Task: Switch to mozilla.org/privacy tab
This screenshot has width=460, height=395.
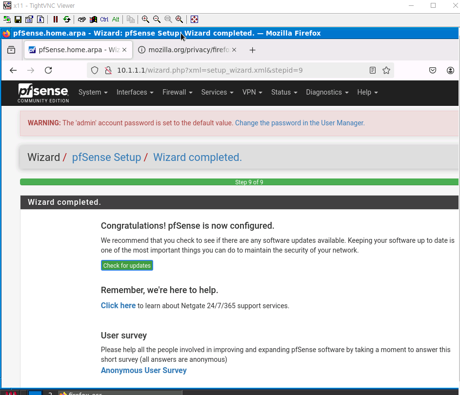Action: (x=188, y=50)
